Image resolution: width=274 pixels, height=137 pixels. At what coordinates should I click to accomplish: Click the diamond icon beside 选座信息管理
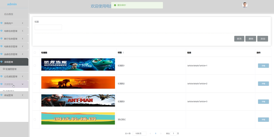1,54
